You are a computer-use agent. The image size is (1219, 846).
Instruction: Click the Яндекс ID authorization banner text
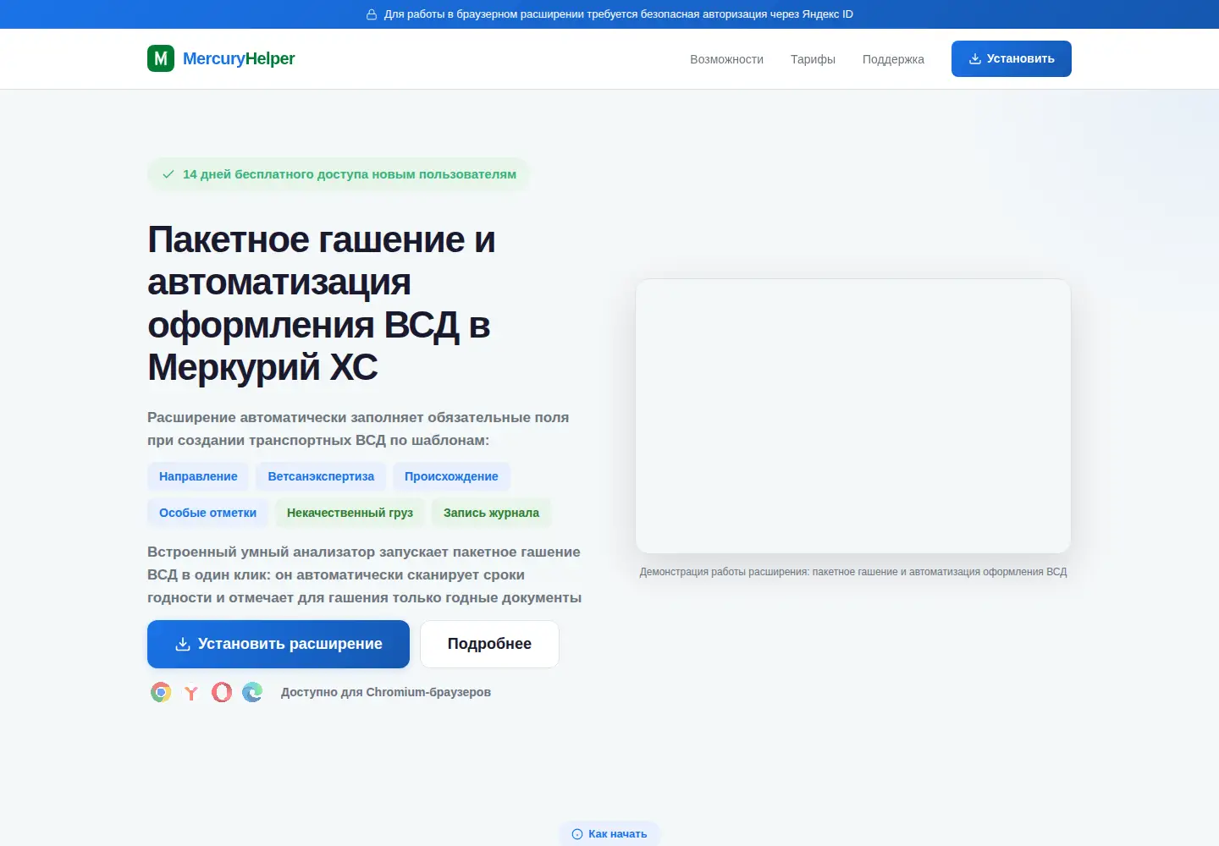pos(618,14)
